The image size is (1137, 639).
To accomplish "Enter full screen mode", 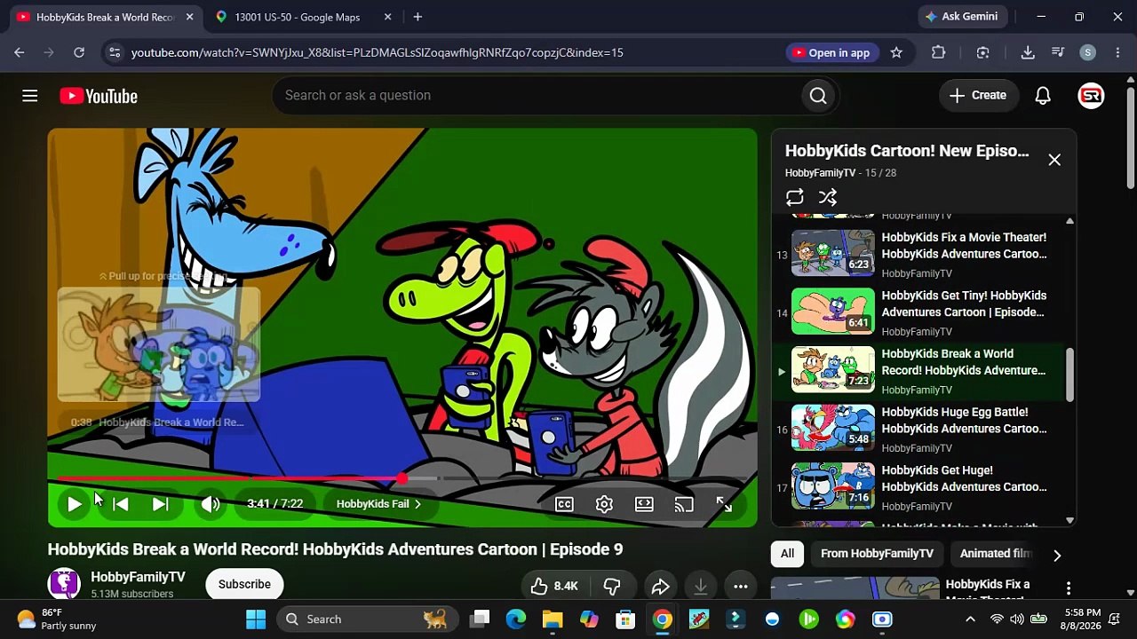I will click(x=724, y=504).
